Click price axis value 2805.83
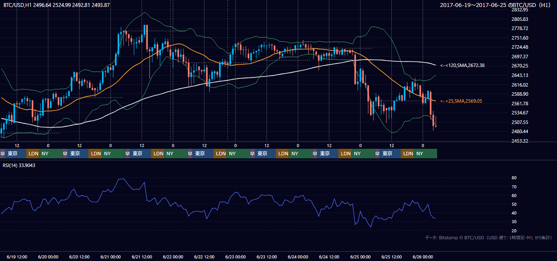The image size is (557, 261). pyautogui.click(x=520, y=19)
